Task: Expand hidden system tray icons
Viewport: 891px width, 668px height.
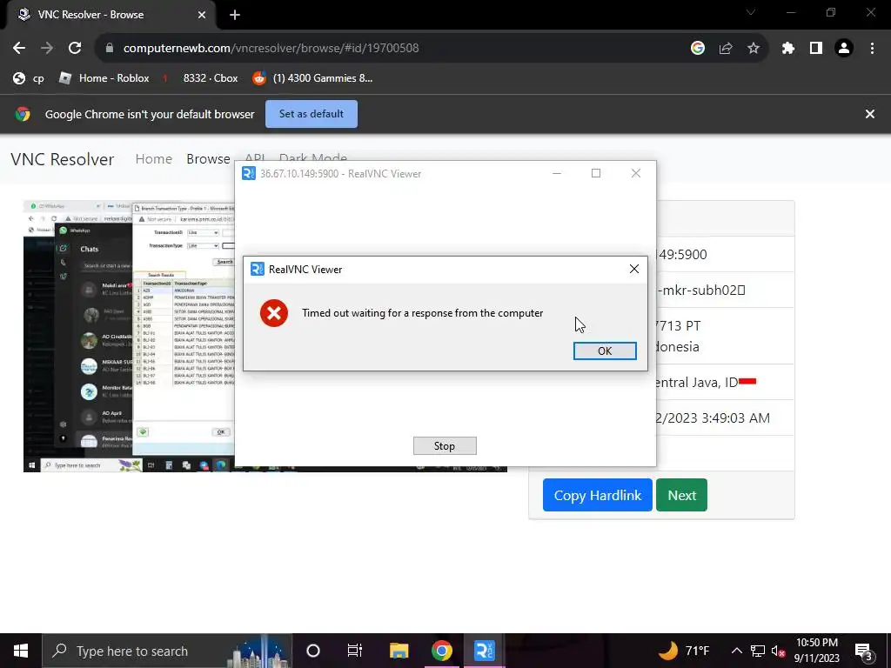Action: [x=736, y=651]
